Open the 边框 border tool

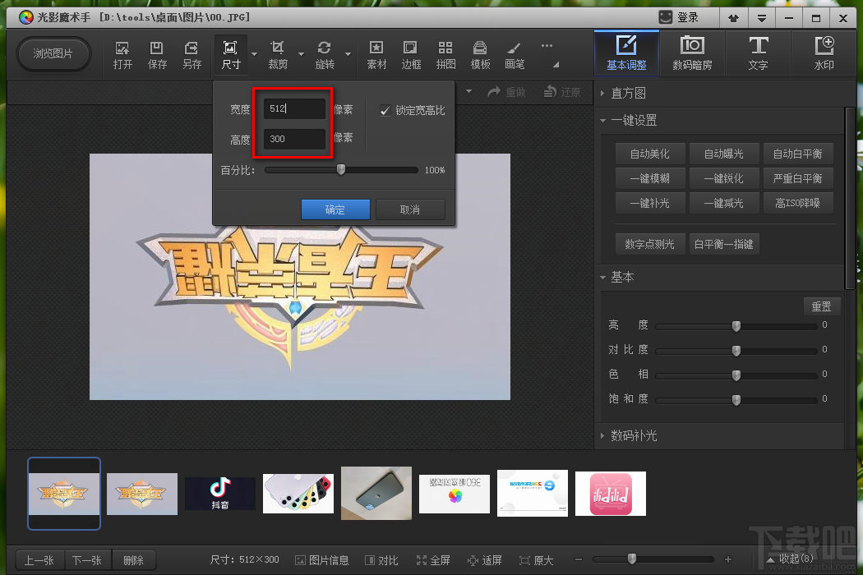point(411,54)
